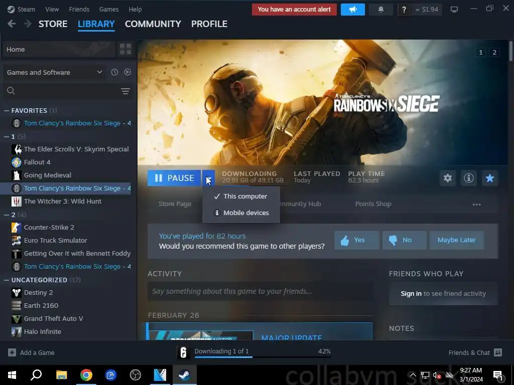The width and height of the screenshot is (514, 385).
Task: Click the account alert banner
Action: [x=294, y=10]
